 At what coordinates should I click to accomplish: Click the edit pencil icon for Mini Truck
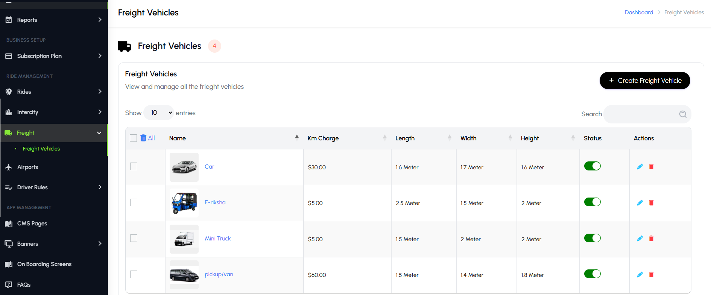640,239
